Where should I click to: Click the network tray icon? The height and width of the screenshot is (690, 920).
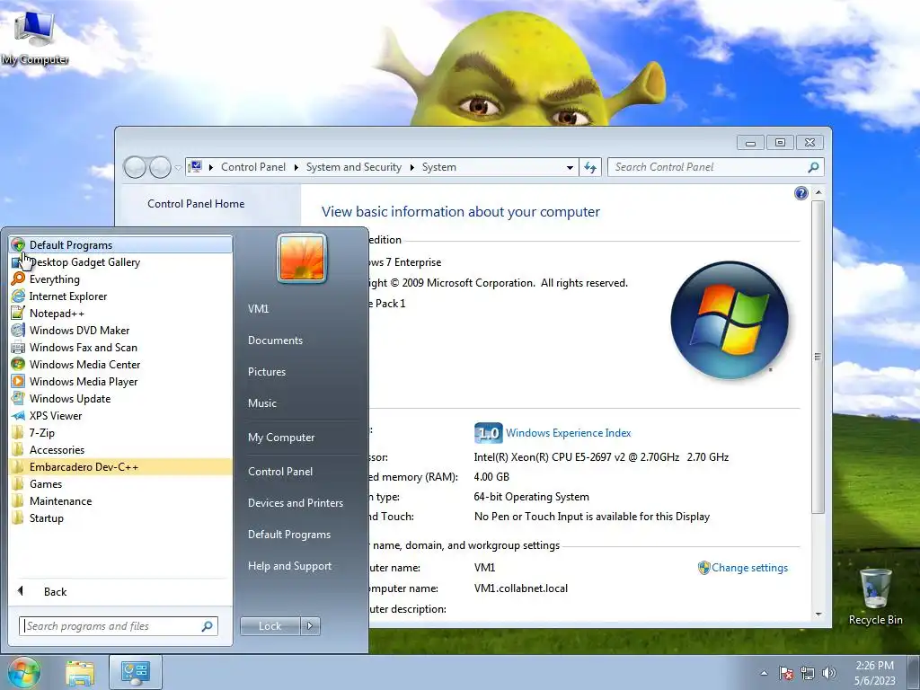[808, 673]
